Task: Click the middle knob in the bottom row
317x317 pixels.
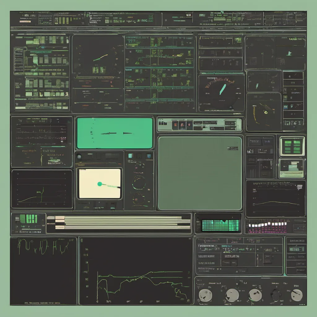Action: pyautogui.click(x=255, y=295)
